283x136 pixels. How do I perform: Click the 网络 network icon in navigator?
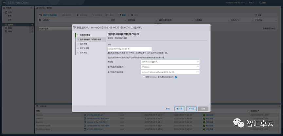[6, 31]
